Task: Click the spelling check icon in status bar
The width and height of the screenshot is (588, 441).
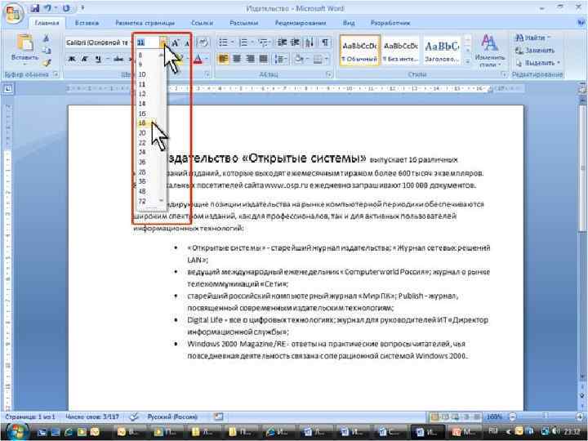Action: [134, 416]
